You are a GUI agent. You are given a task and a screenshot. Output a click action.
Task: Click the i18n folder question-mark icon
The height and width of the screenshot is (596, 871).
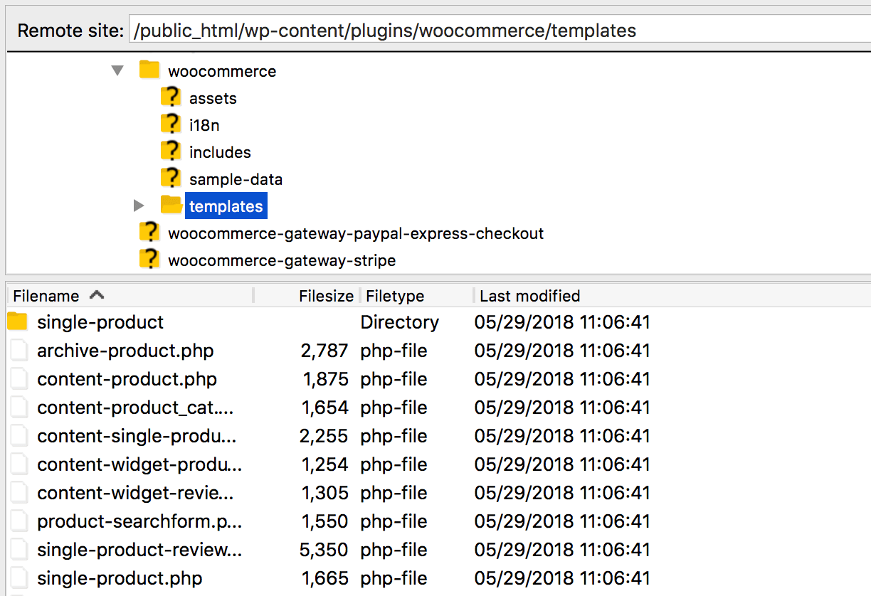(170, 124)
